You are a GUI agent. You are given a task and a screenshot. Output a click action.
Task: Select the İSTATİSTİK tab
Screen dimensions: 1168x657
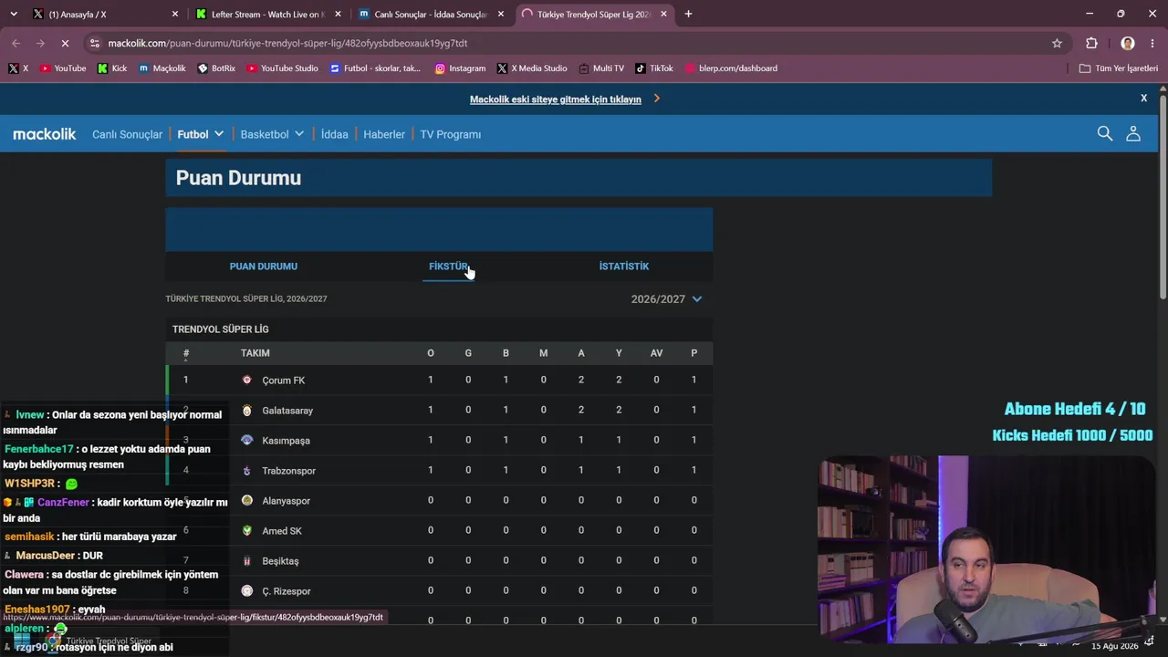click(x=624, y=266)
